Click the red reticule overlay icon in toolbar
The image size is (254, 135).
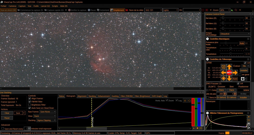pyautogui.click(x=207, y=10)
